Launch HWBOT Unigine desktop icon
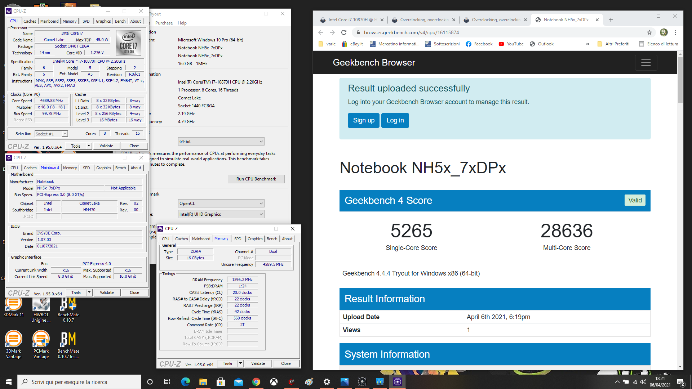Viewport: 692px width, 389px height. (41, 310)
